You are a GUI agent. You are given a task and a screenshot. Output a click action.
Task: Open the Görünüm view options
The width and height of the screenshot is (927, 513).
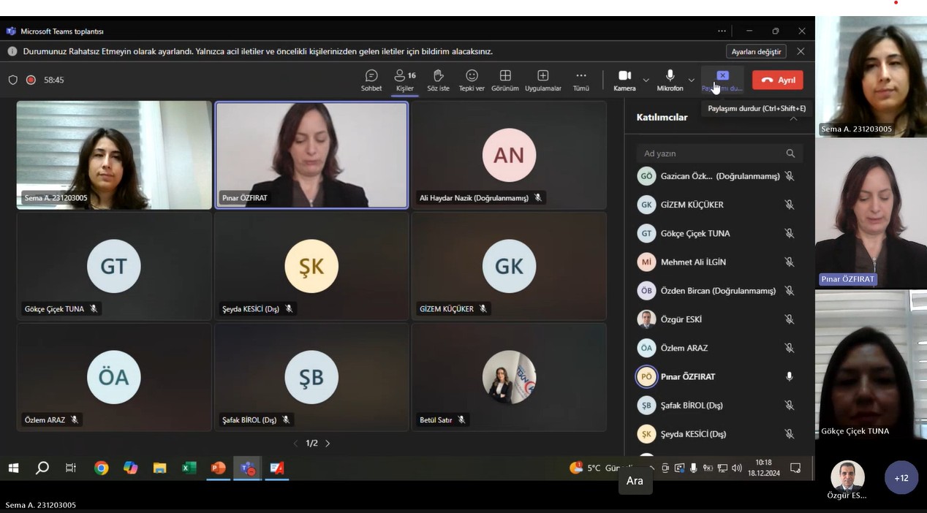(505, 80)
